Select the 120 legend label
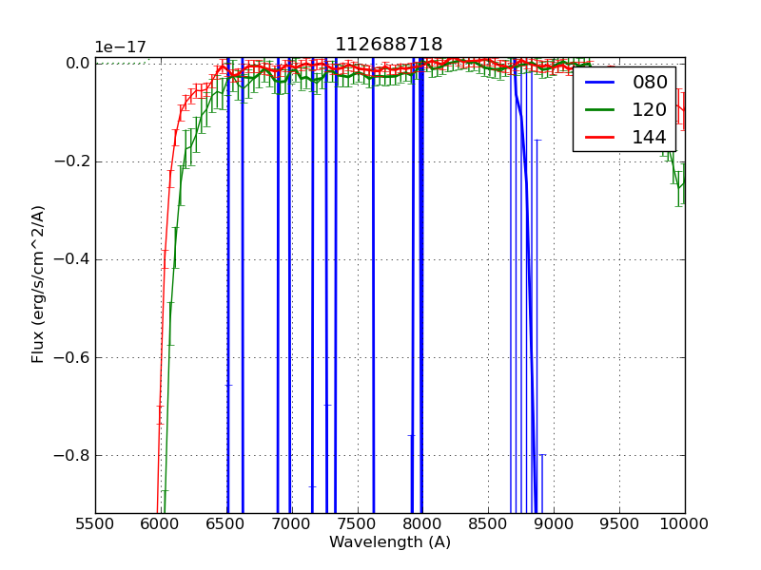This screenshot has width=761, height=570. 650,110
